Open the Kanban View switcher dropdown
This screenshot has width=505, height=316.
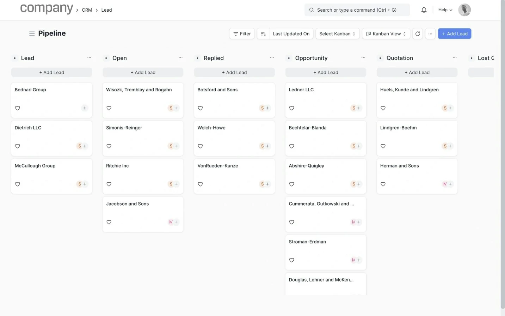pos(386,34)
